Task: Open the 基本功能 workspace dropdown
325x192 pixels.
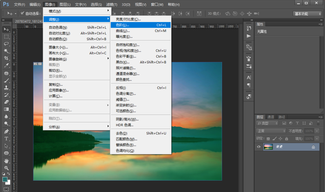Action: (x=307, y=14)
